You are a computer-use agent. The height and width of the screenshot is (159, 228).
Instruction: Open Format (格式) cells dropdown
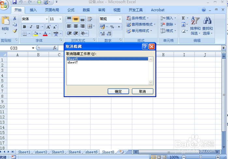click(168, 31)
